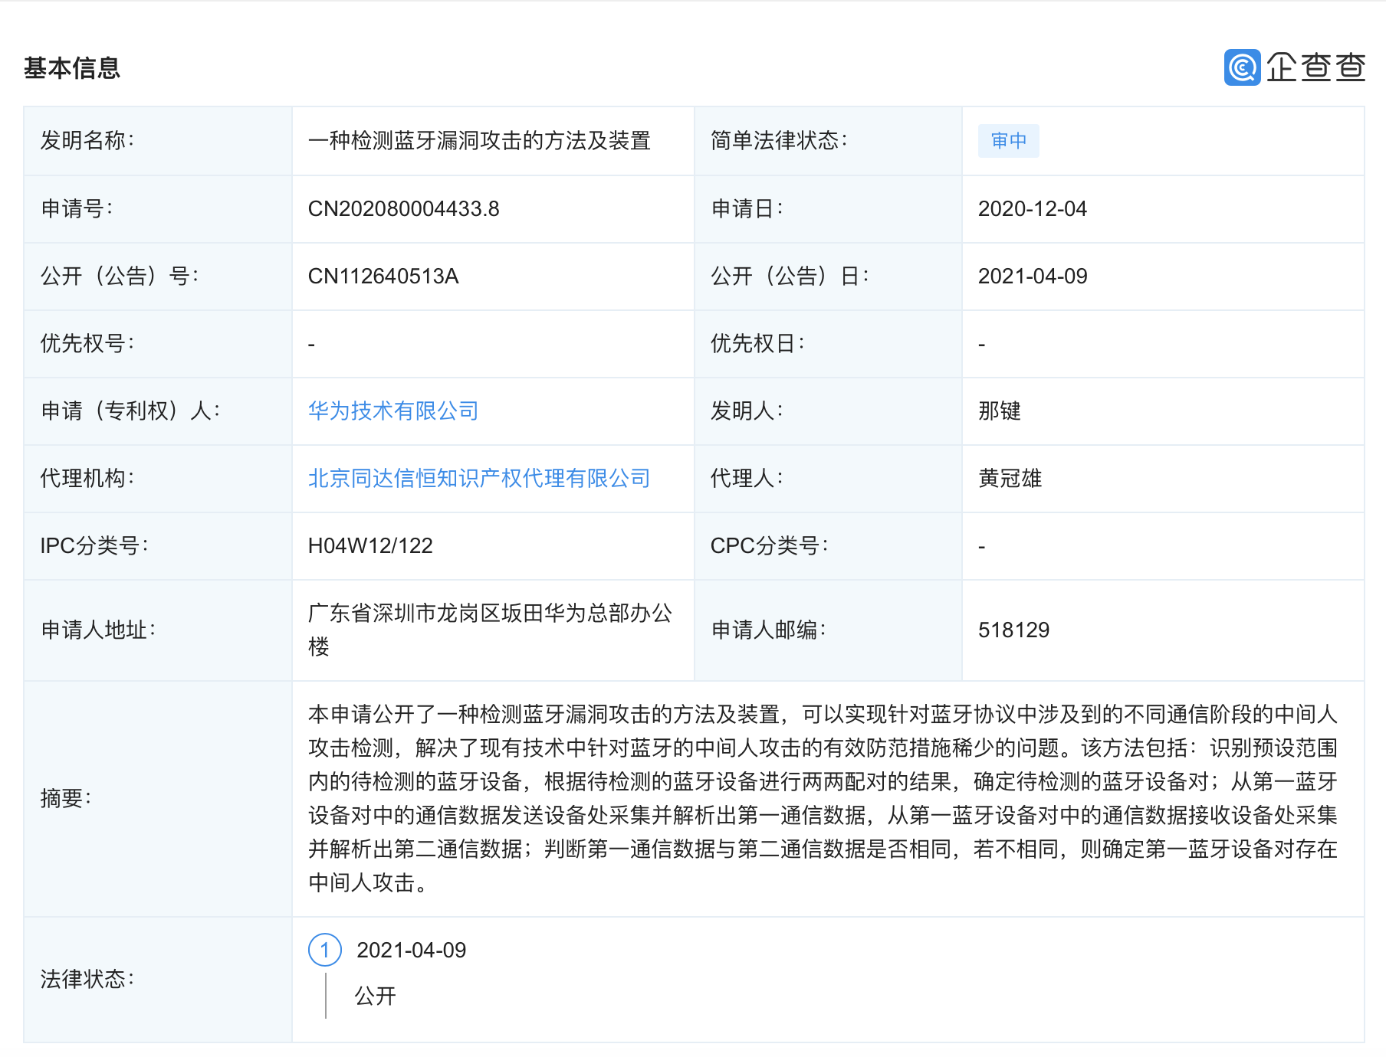The image size is (1386, 1057).
Task: Click the invention title 一种检测蓝牙漏洞攻击的方法及装置
Action: pyautogui.click(x=479, y=141)
